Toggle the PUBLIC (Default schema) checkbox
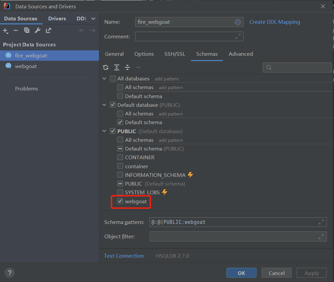 click(120, 184)
